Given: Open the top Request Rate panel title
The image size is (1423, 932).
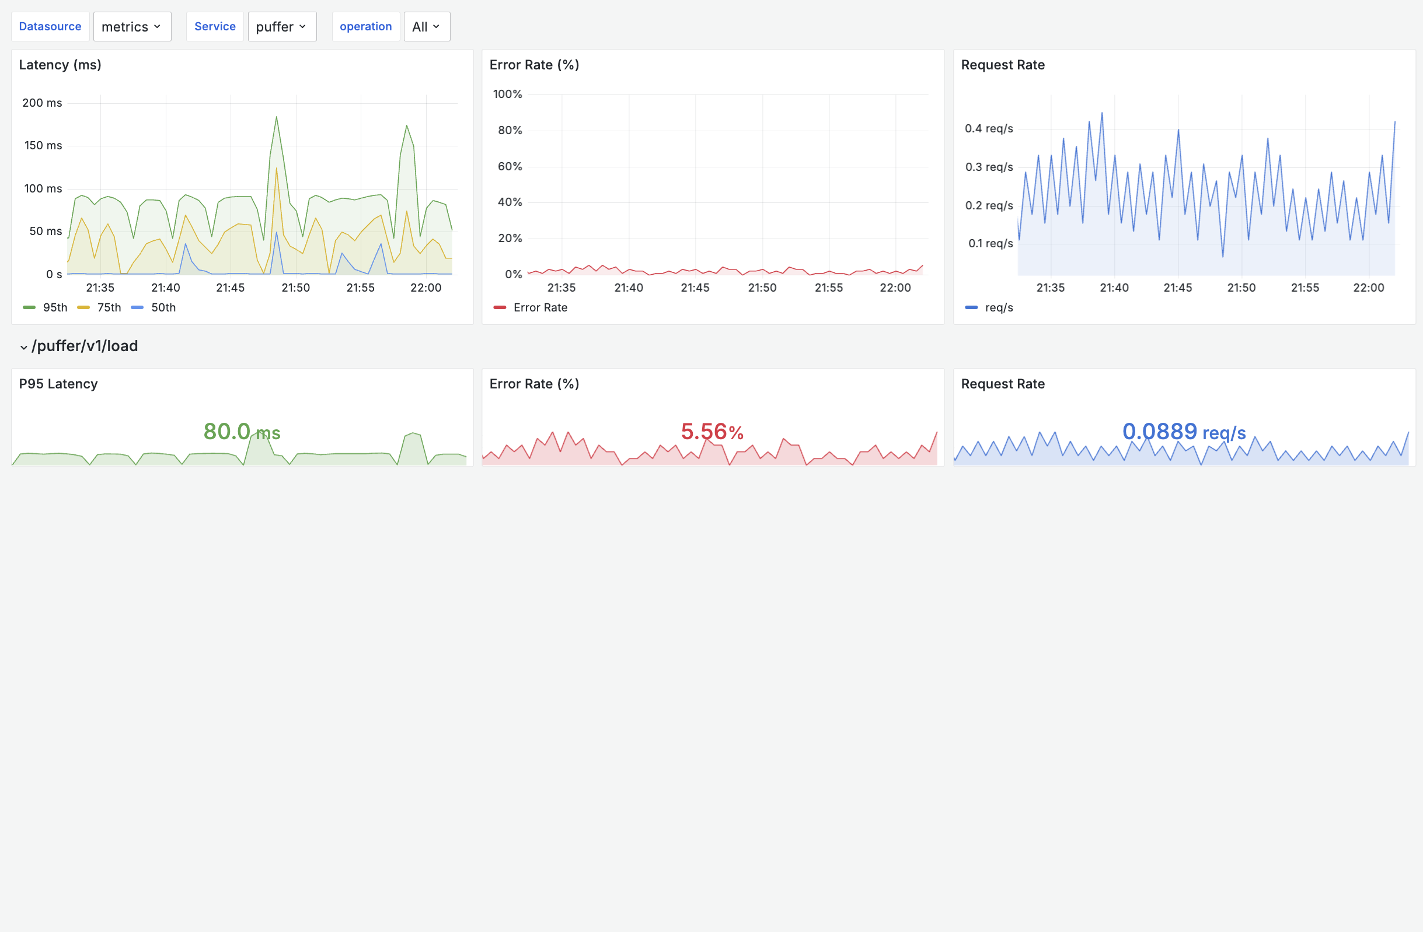Looking at the screenshot, I should coord(1003,65).
